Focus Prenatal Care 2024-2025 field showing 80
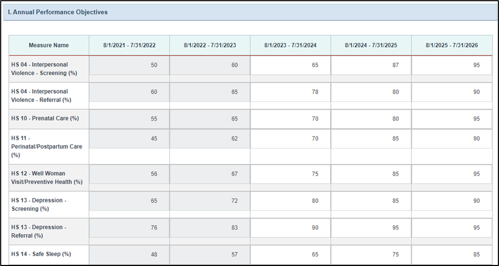Image resolution: width=499 pixels, height=266 pixels. (x=371, y=119)
